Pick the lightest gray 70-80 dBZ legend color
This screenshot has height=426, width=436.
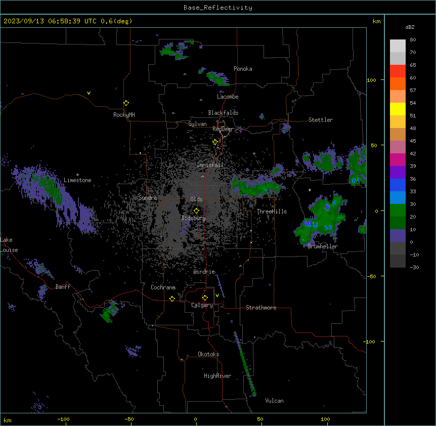pos(398,46)
